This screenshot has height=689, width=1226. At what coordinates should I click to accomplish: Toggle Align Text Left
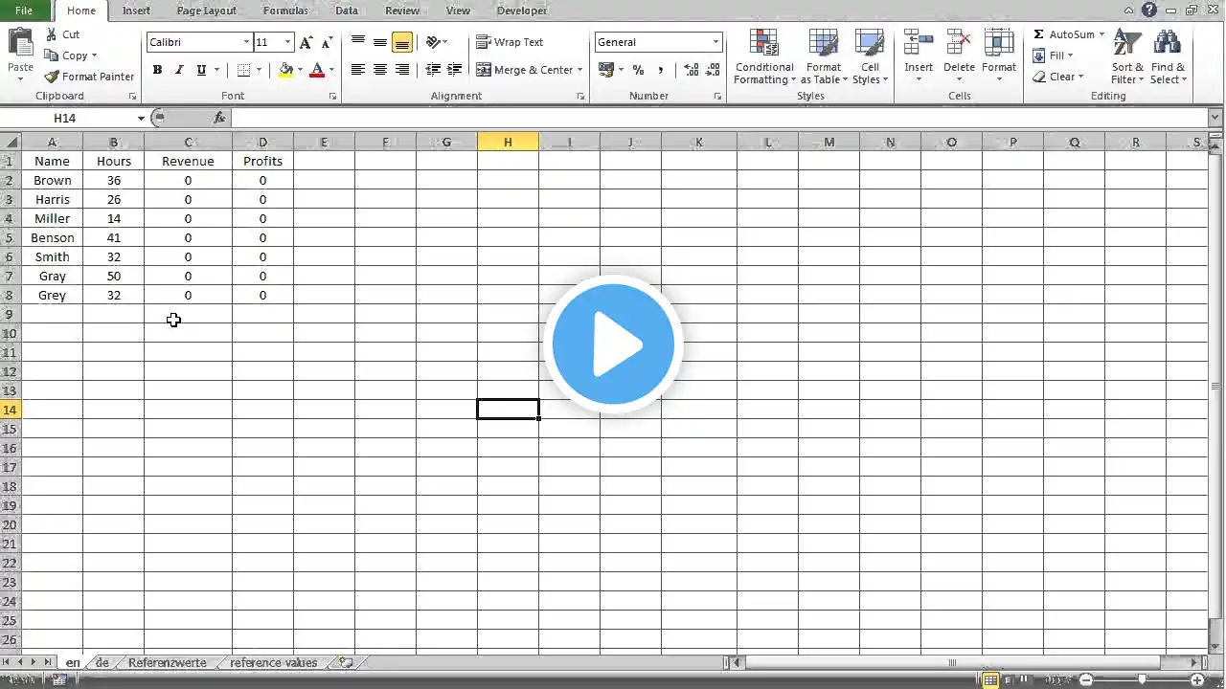358,70
